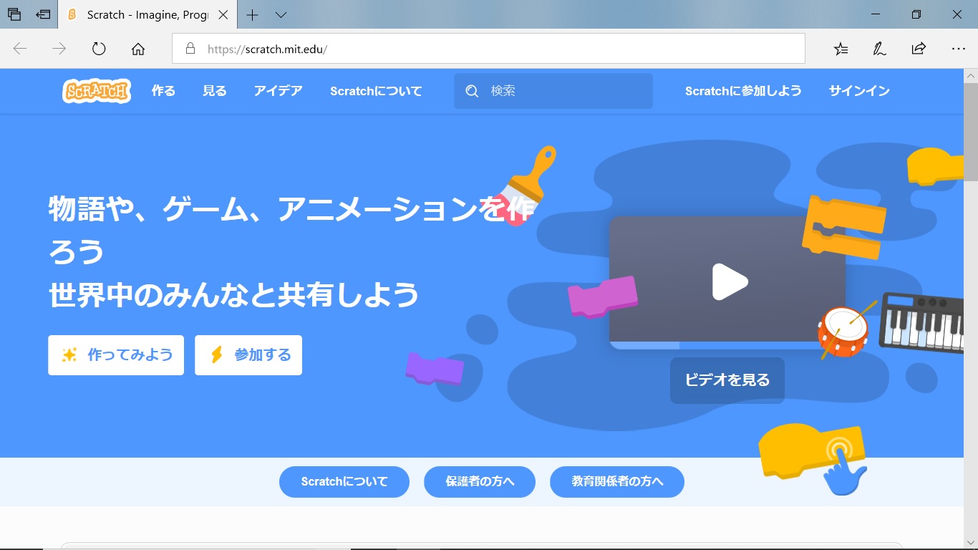The height and width of the screenshot is (550, 978).
Task: Click the padlock site info icon
Action: pyautogui.click(x=190, y=49)
